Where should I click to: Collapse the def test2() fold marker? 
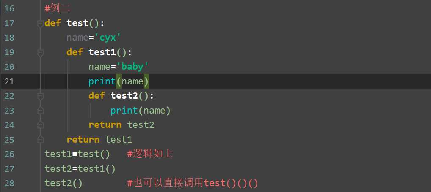40,96
